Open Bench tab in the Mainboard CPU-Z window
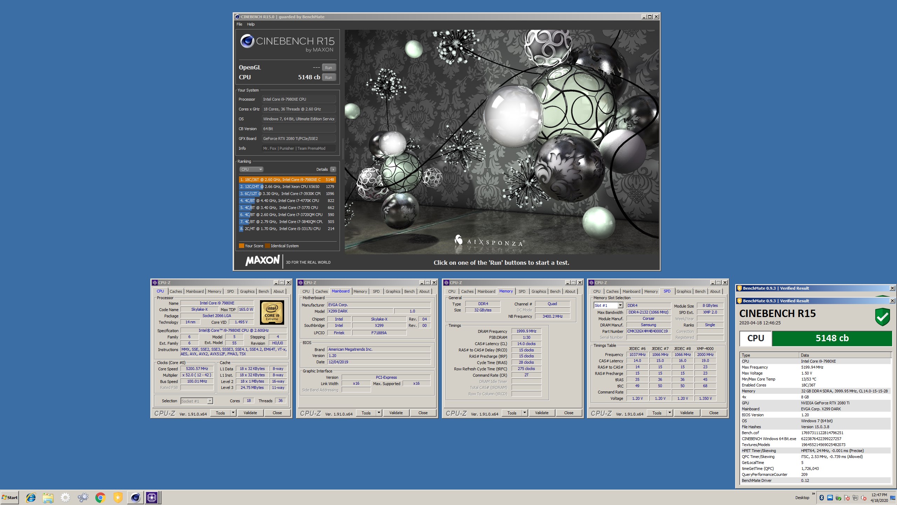 coord(409,291)
